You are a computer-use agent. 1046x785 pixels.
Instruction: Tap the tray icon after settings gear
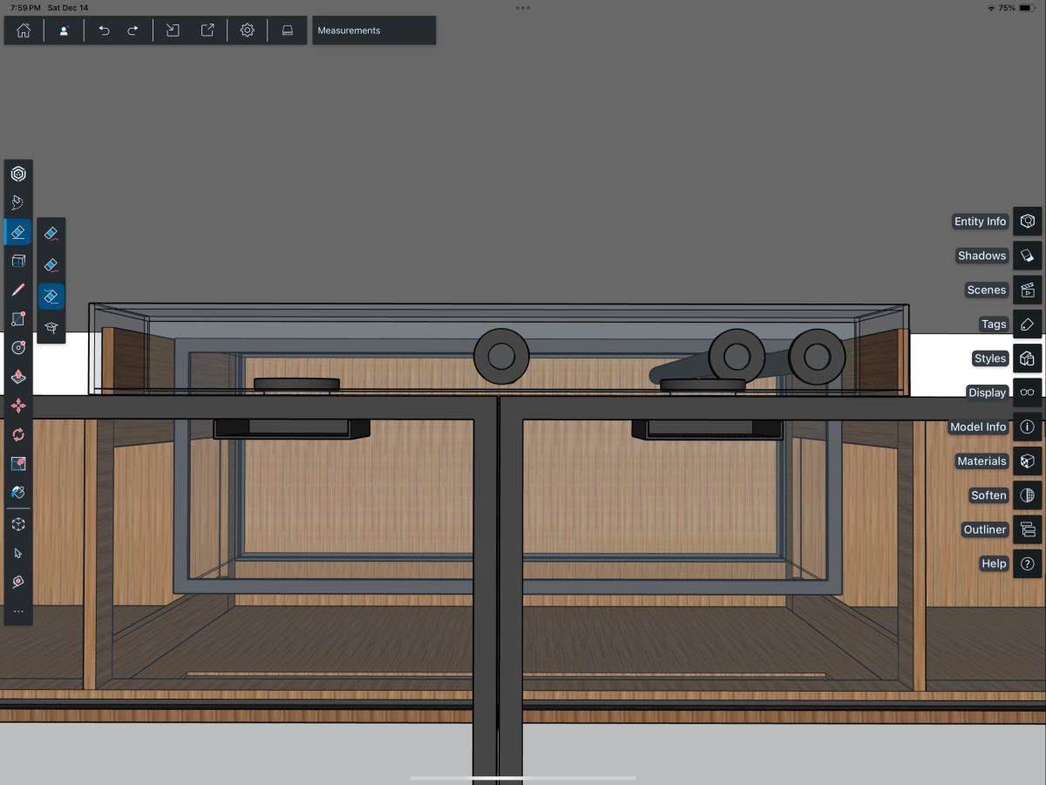pos(287,31)
